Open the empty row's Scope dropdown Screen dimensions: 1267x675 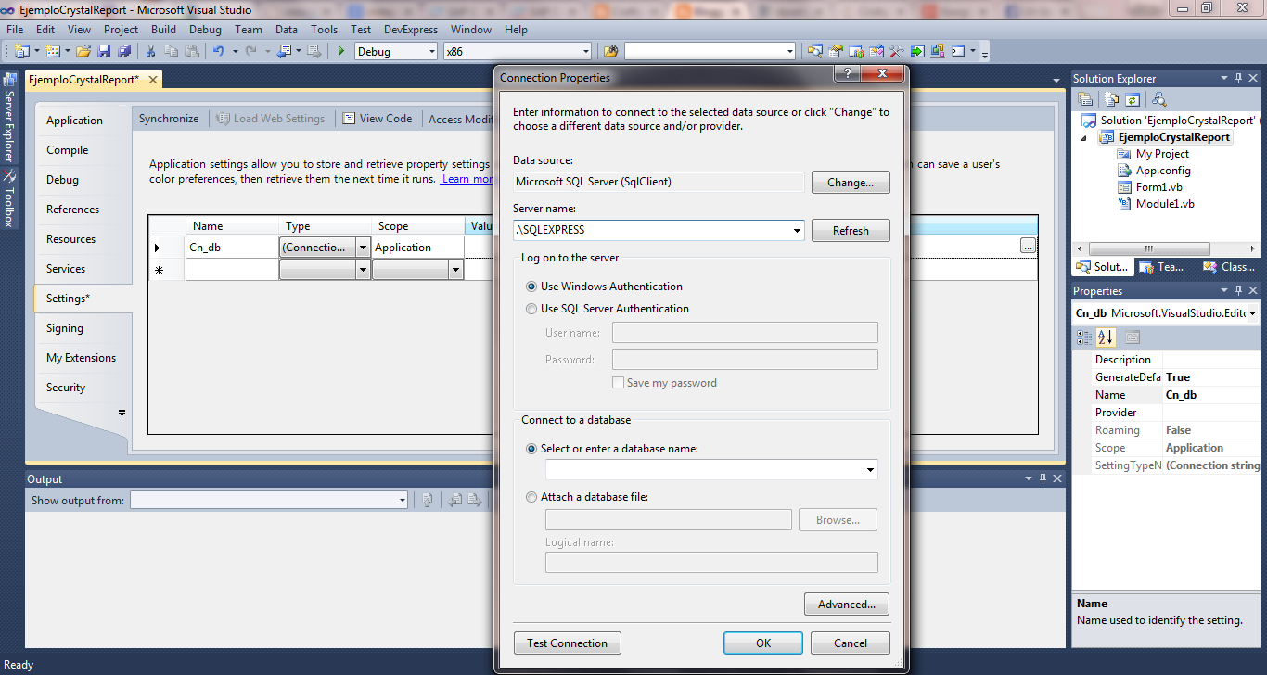455,270
